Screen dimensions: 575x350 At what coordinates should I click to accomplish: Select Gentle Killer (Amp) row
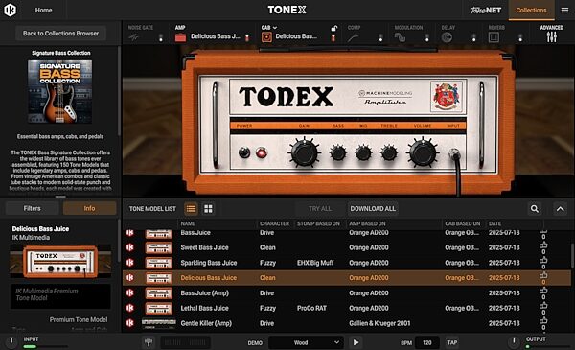pos(347,323)
